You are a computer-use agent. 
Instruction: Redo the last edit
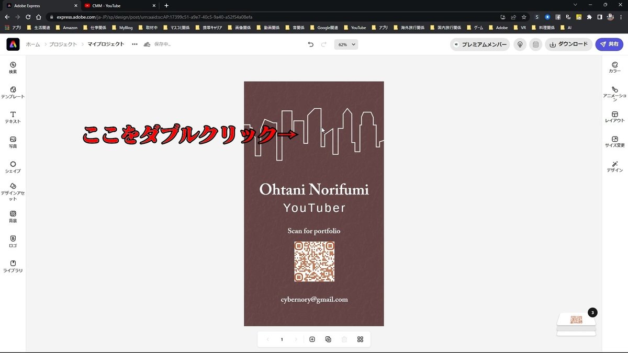pyautogui.click(x=324, y=44)
